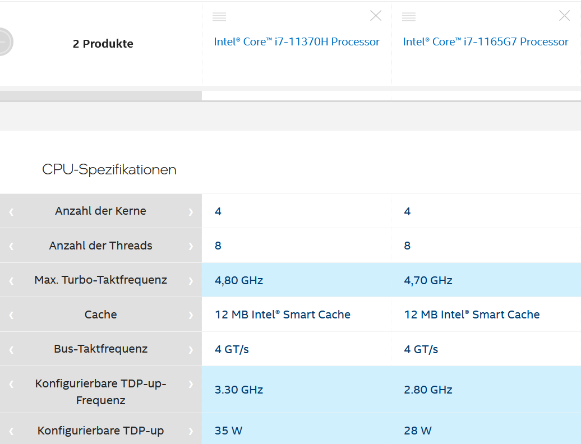Click right chevron on Konfigurierbare TDP-up-Frequenz row
Viewport: 581px width, 444px height.
(x=191, y=384)
